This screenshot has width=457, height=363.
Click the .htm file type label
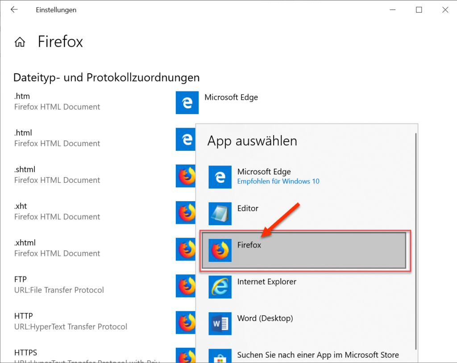click(x=22, y=96)
